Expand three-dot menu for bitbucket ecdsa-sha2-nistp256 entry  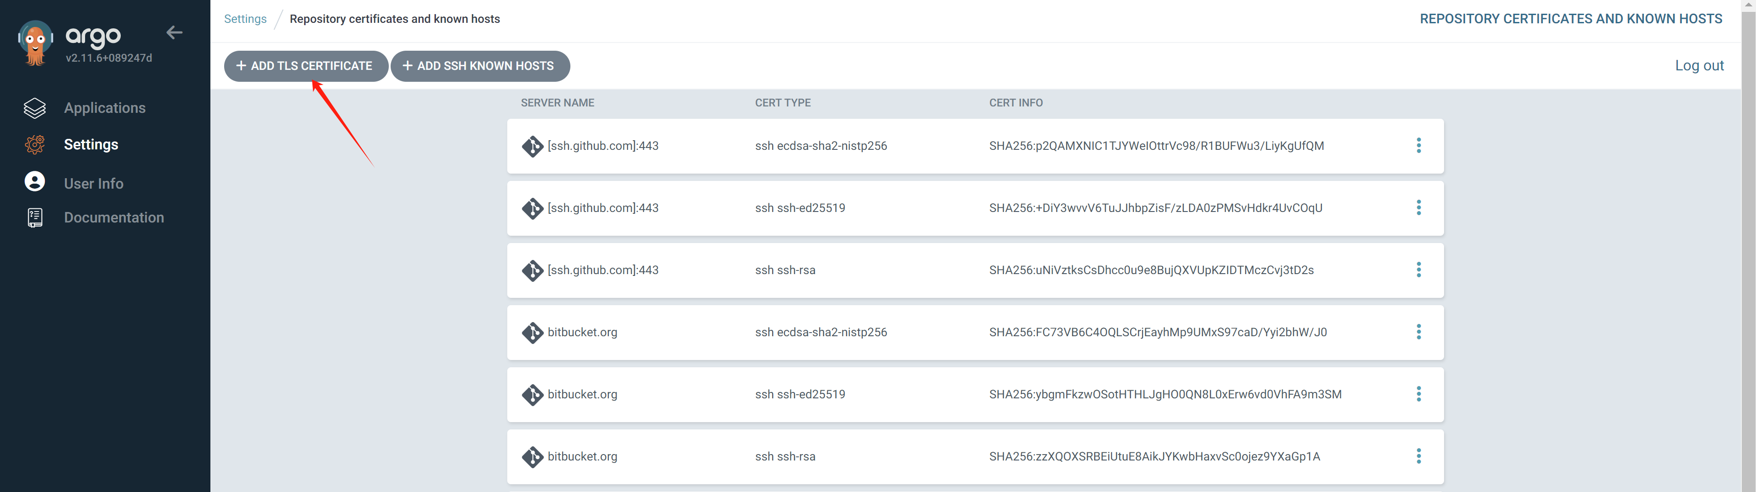(x=1418, y=332)
